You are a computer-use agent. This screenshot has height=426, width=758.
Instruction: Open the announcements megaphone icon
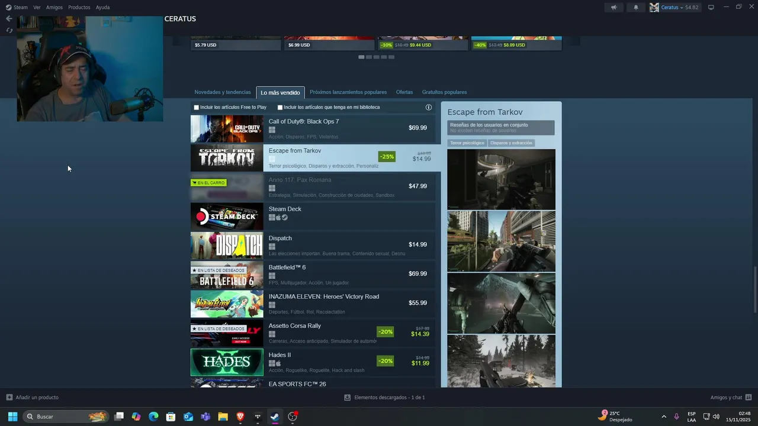[x=614, y=7]
